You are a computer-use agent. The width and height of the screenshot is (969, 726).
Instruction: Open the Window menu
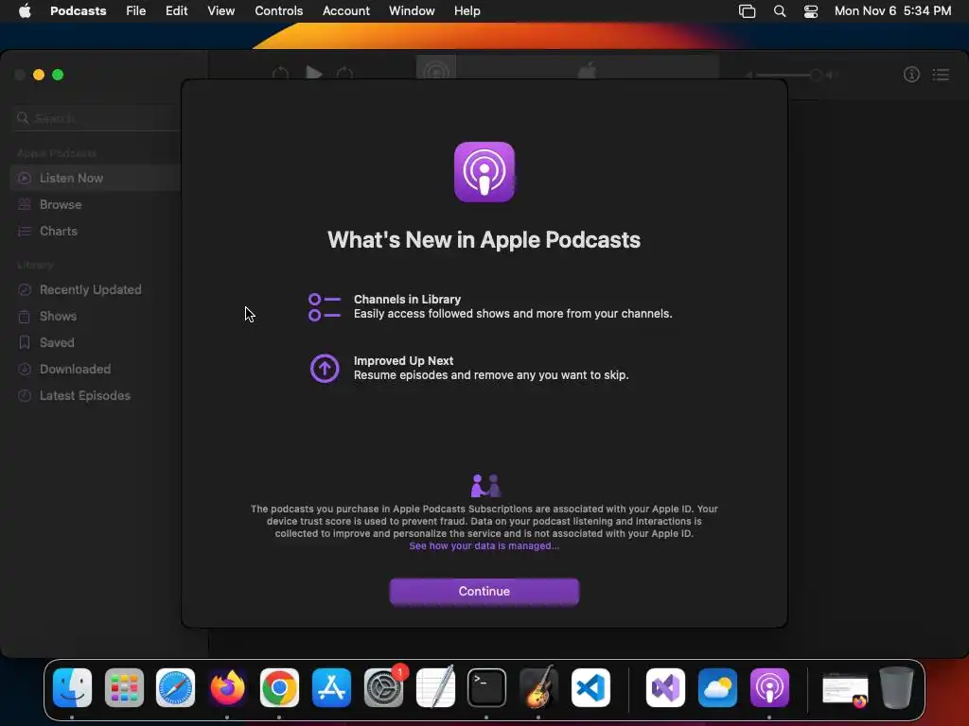(412, 11)
